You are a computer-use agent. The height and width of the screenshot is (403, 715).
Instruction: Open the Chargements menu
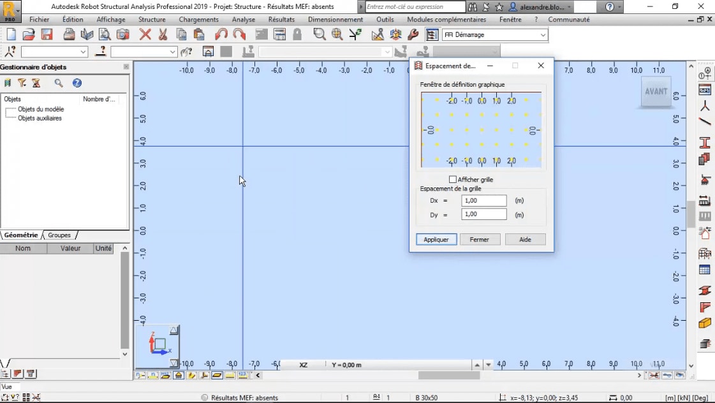click(x=198, y=19)
